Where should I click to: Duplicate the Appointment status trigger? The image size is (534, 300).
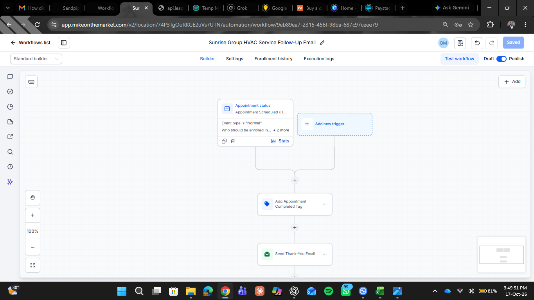click(224, 141)
